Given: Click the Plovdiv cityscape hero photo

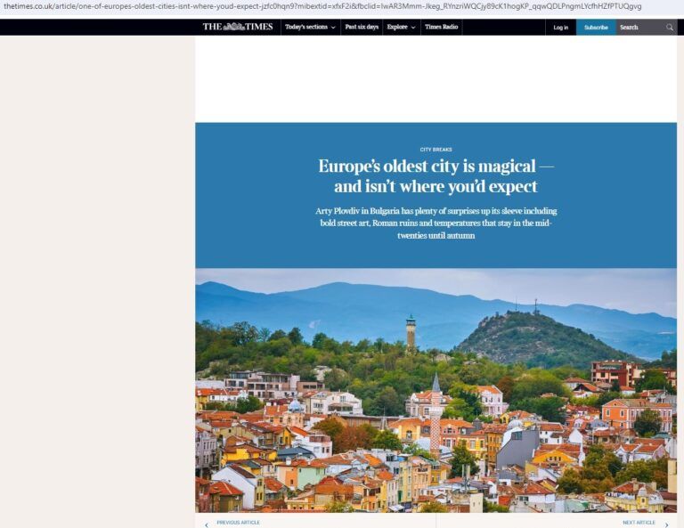Looking at the screenshot, I should 436,390.
